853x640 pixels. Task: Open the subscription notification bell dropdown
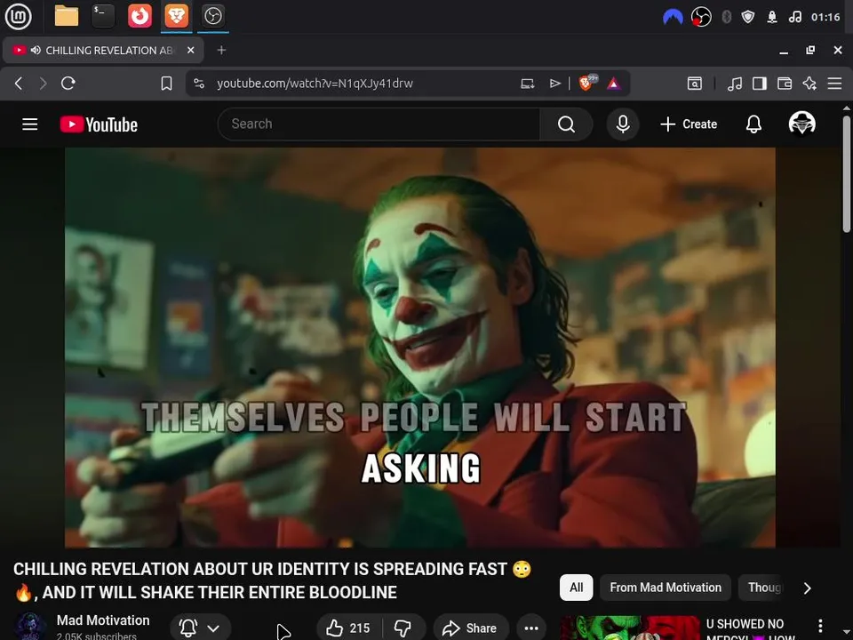(200, 628)
